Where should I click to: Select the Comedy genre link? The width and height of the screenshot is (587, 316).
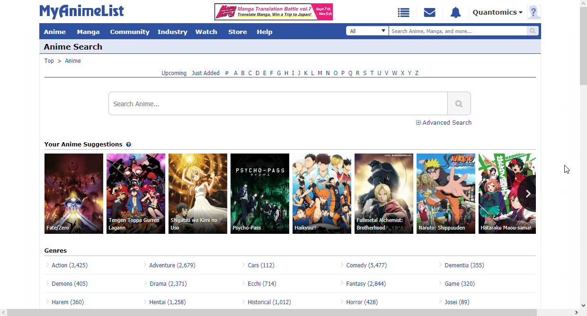[366, 265]
